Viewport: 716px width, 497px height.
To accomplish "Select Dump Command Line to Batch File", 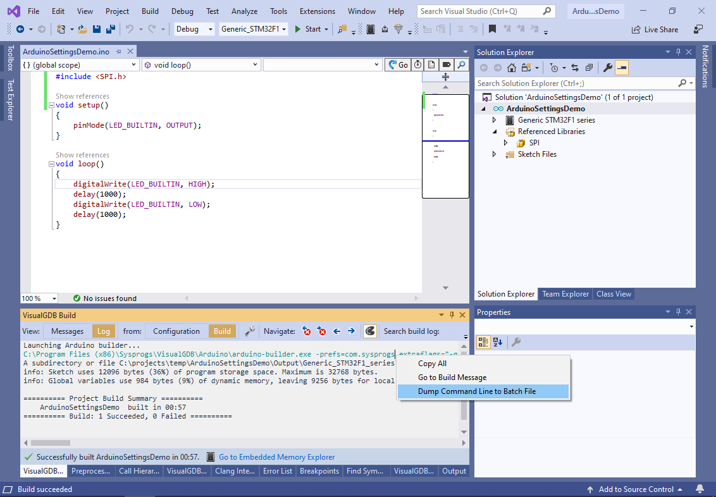I will [484, 391].
